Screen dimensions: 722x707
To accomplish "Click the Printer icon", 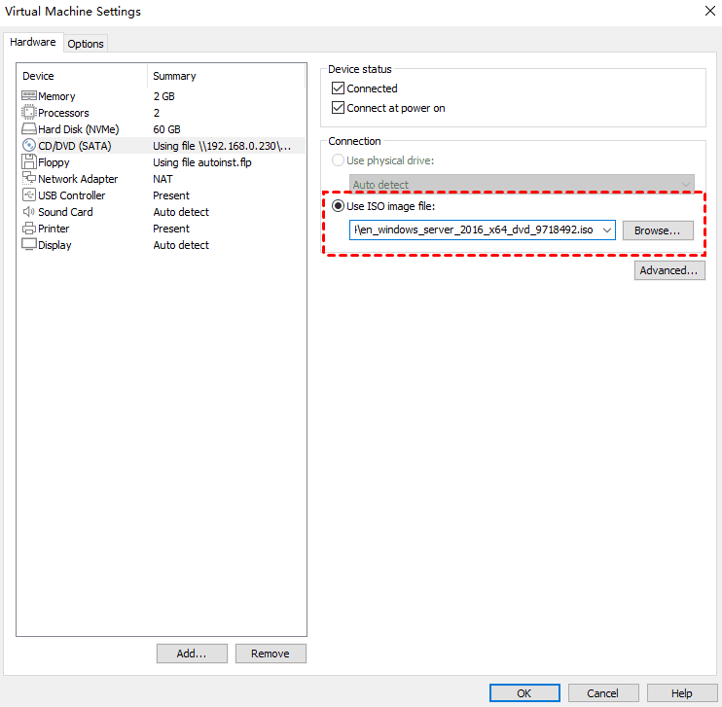I will [29, 229].
